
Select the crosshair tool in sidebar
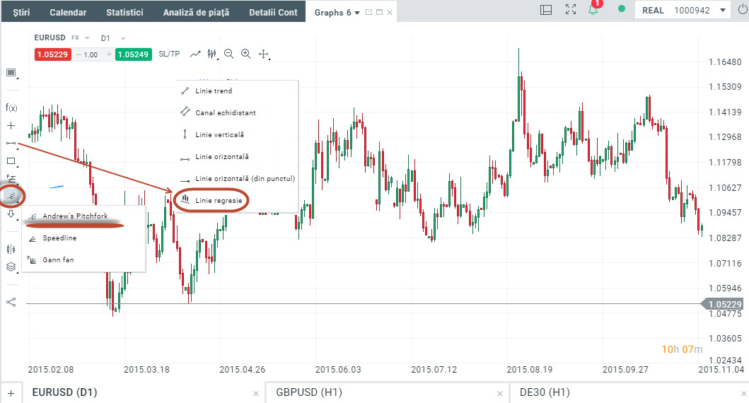pos(11,125)
